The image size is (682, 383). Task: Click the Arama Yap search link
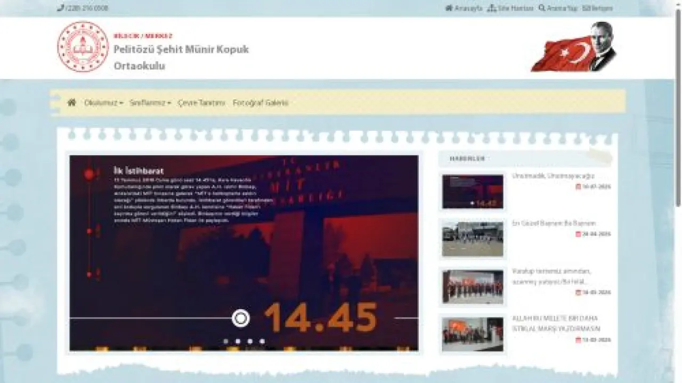click(558, 8)
